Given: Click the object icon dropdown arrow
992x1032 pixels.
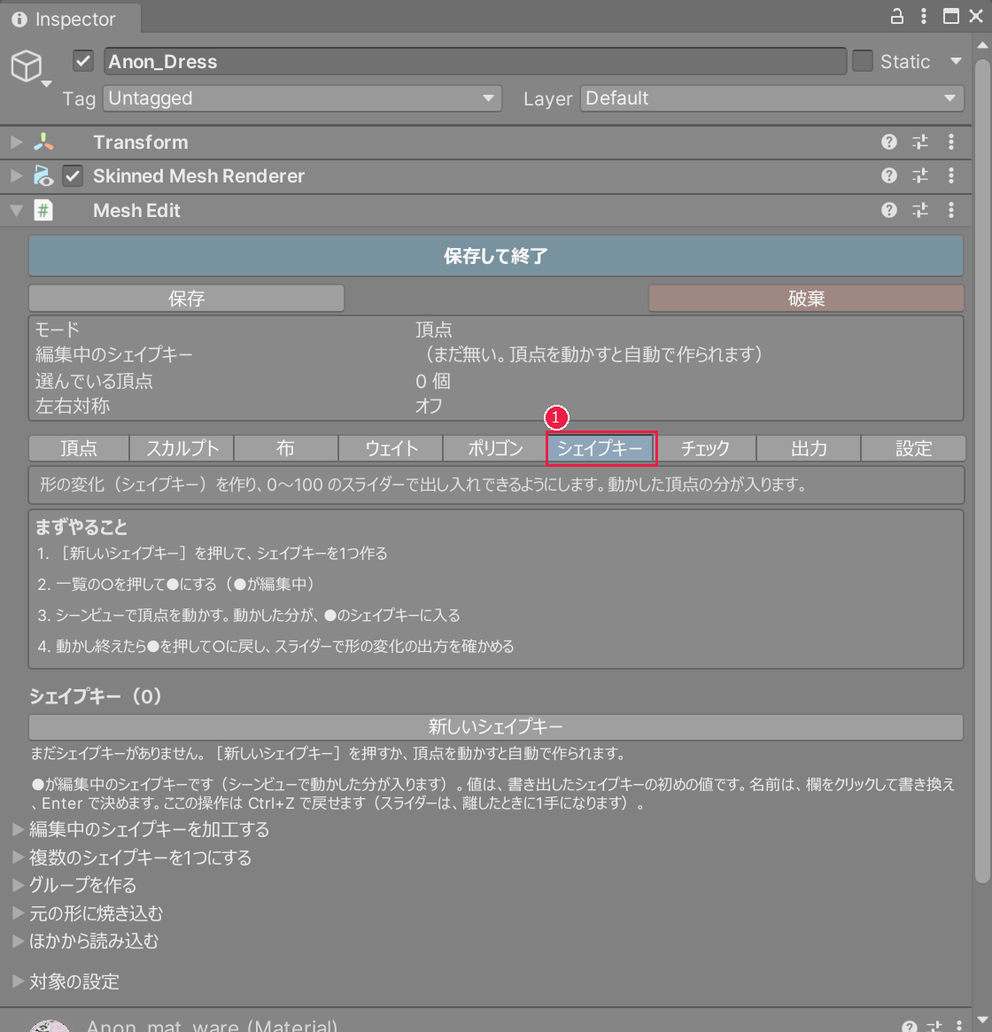Looking at the screenshot, I should click(46, 83).
